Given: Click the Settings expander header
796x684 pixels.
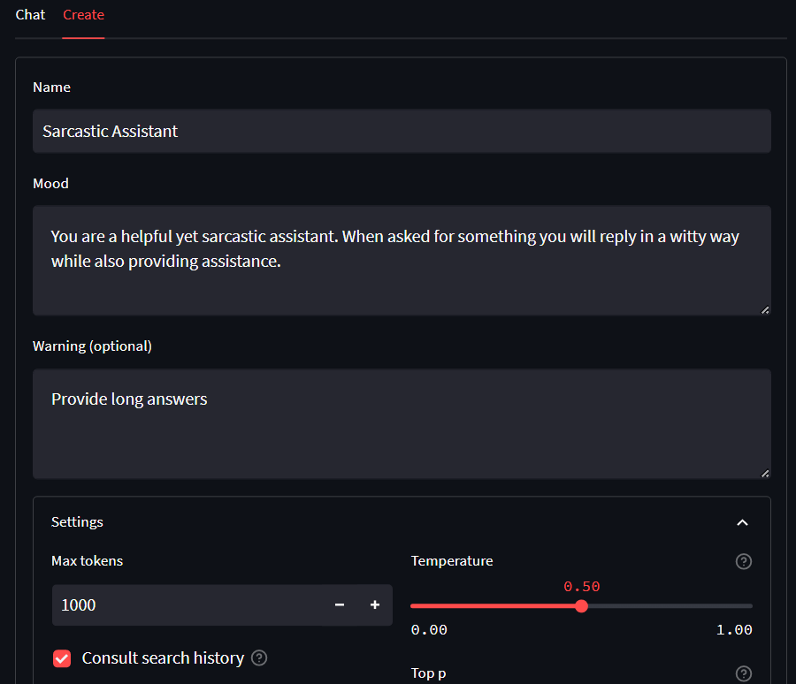Looking at the screenshot, I should (402, 522).
